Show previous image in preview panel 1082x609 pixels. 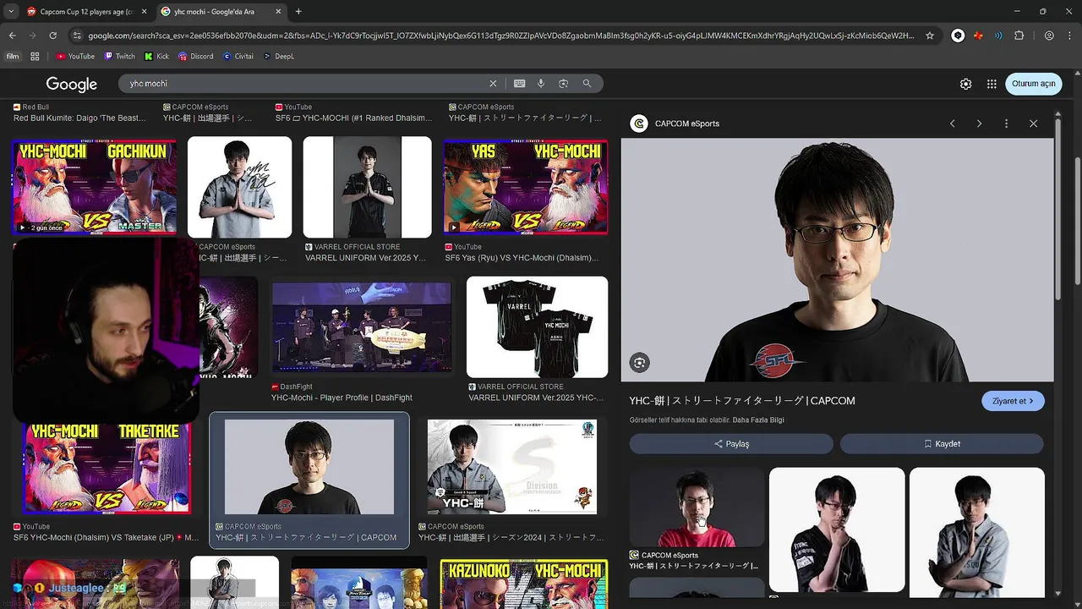coord(952,123)
